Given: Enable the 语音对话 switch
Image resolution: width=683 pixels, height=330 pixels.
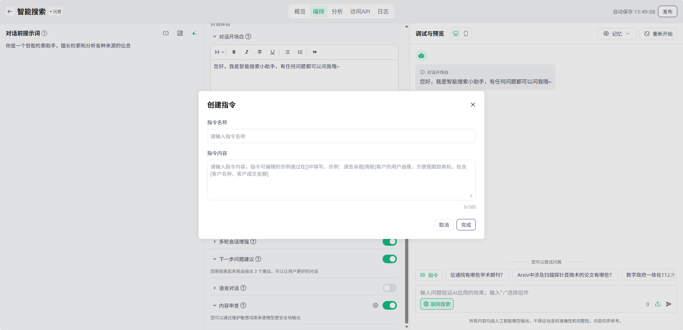Looking at the screenshot, I should pyautogui.click(x=389, y=288).
